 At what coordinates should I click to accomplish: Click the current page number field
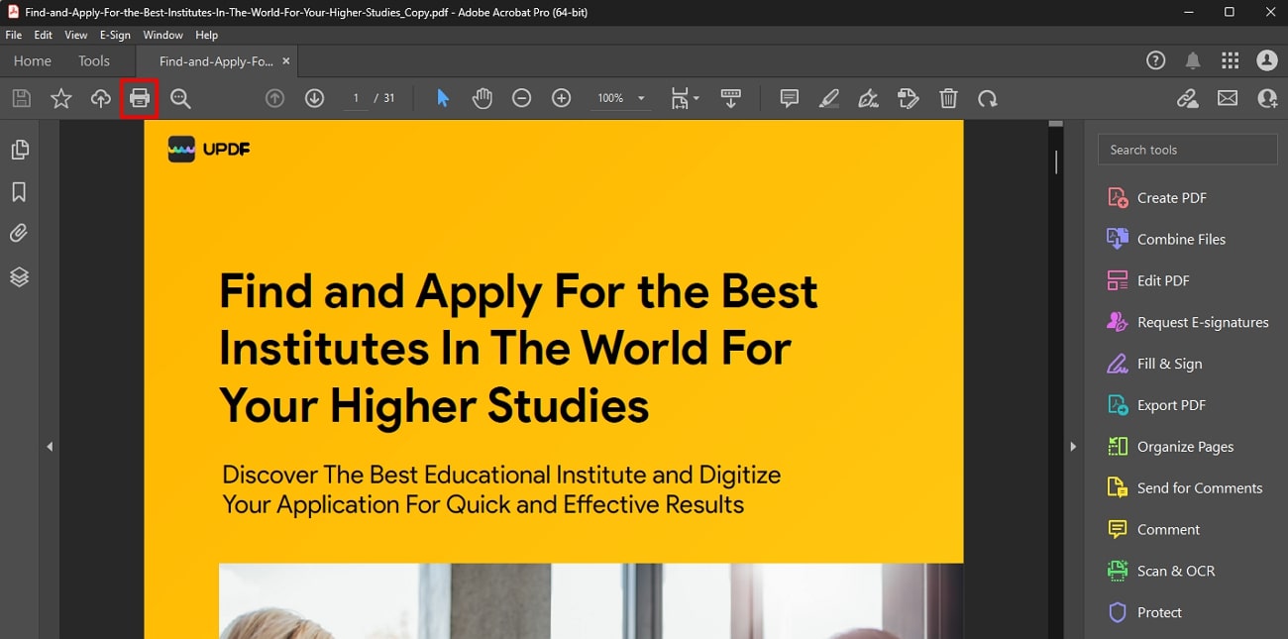pos(355,98)
